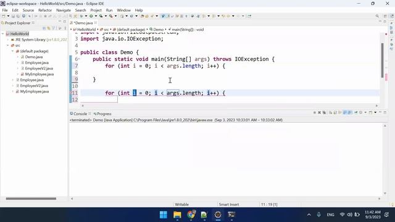This screenshot has height=222, width=395.
Task: Click Remove All Terminated Launches in Console
Action: tap(324, 112)
